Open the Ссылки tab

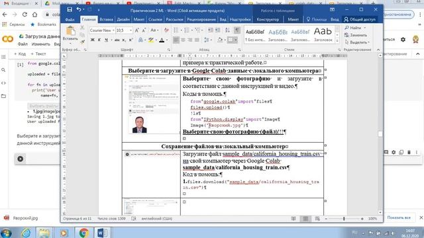click(x=155, y=19)
